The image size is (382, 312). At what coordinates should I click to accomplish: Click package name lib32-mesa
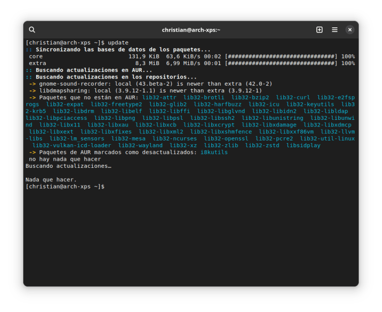pos(128,138)
